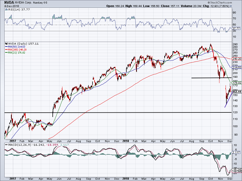Click the 'MA(21) 176.02' legend text
This screenshot has height=181, width=242.
16,53
